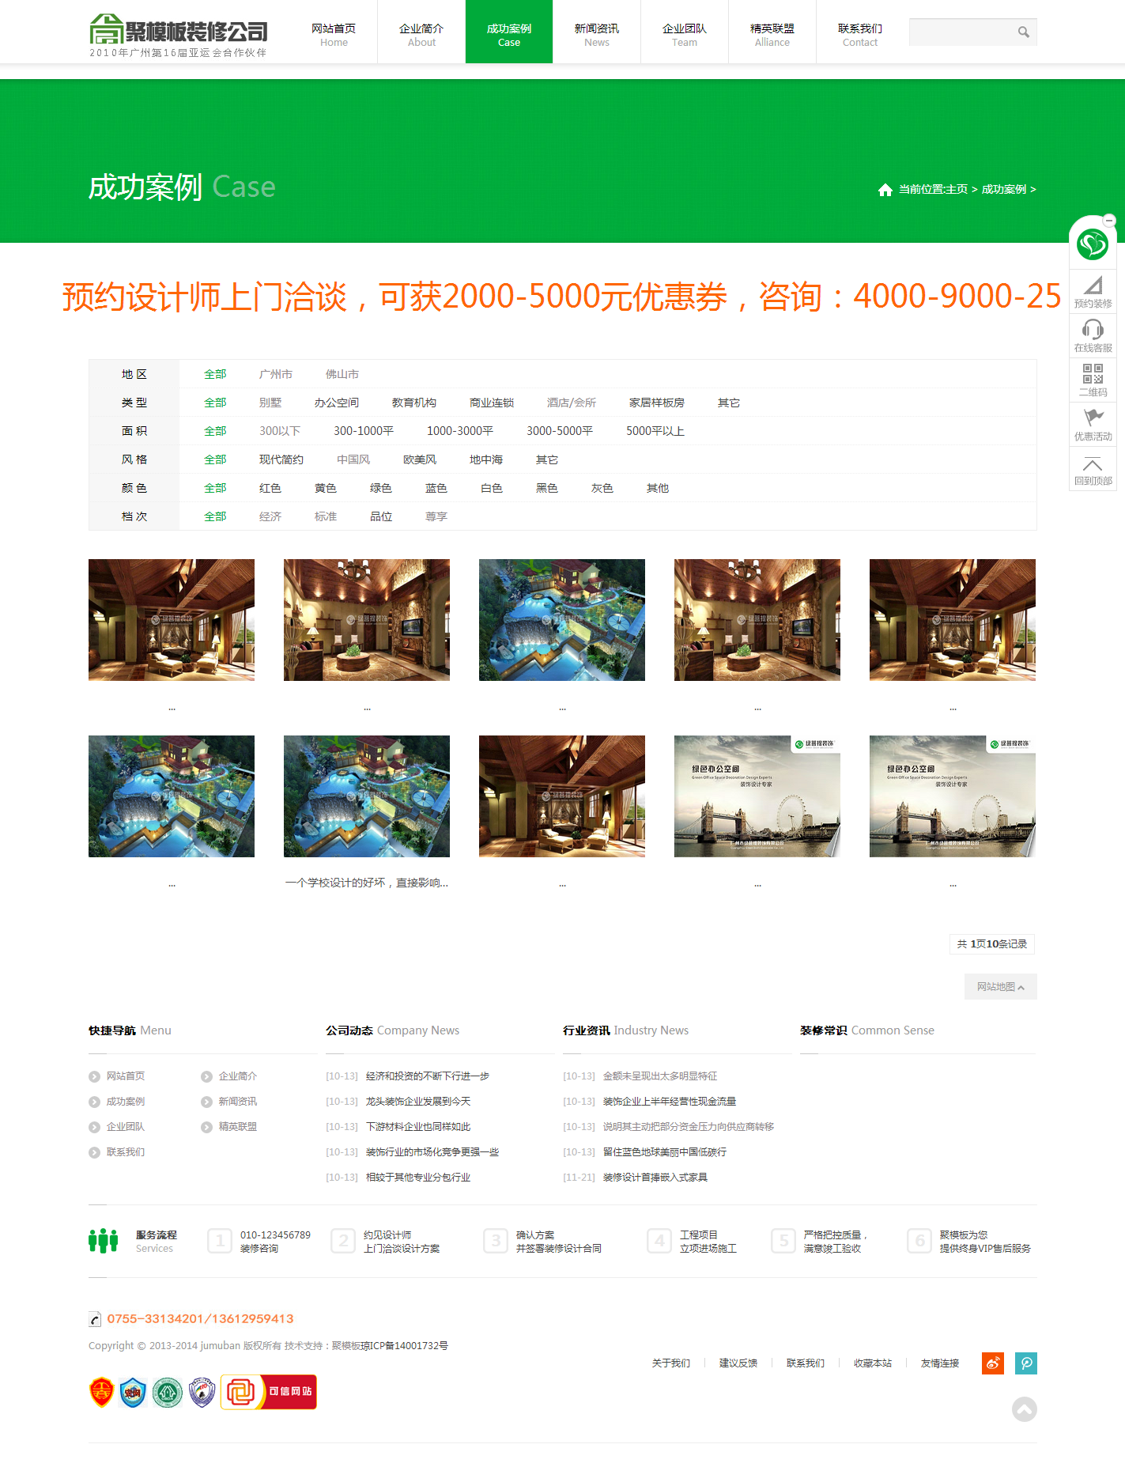The height and width of the screenshot is (1467, 1125).
Task: Click the home icon in breadcrumb
Action: coord(885,190)
